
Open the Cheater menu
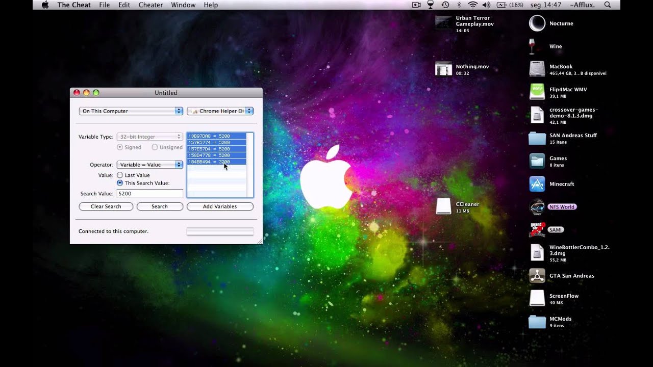coord(150,5)
